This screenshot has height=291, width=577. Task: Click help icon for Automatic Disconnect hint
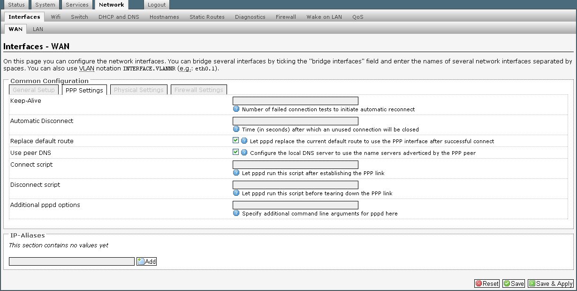point(236,129)
